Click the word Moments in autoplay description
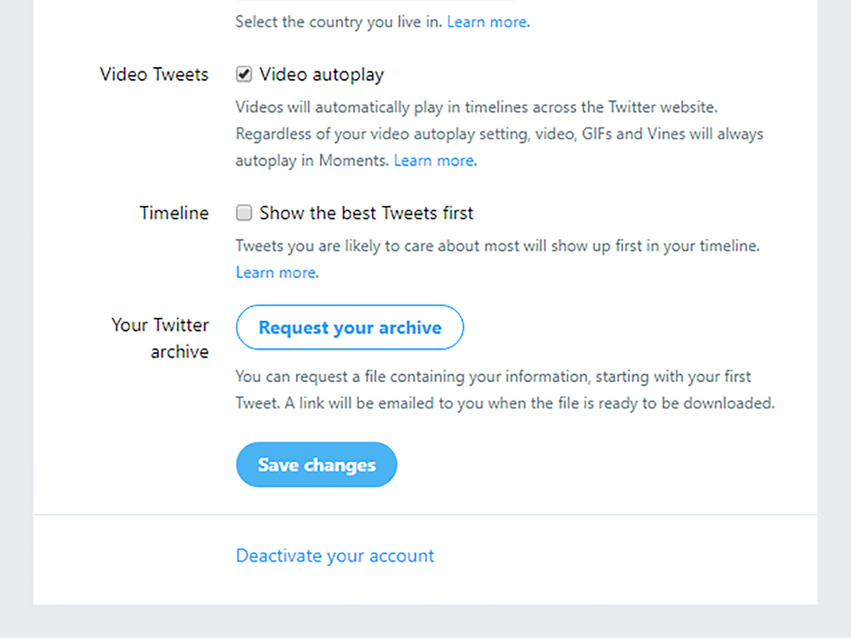Screen dimensions: 851x638 353,161
